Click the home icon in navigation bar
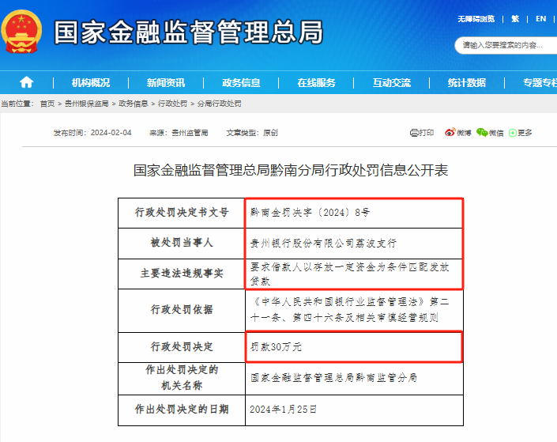Viewport: 557px width, 442px height. [26, 82]
